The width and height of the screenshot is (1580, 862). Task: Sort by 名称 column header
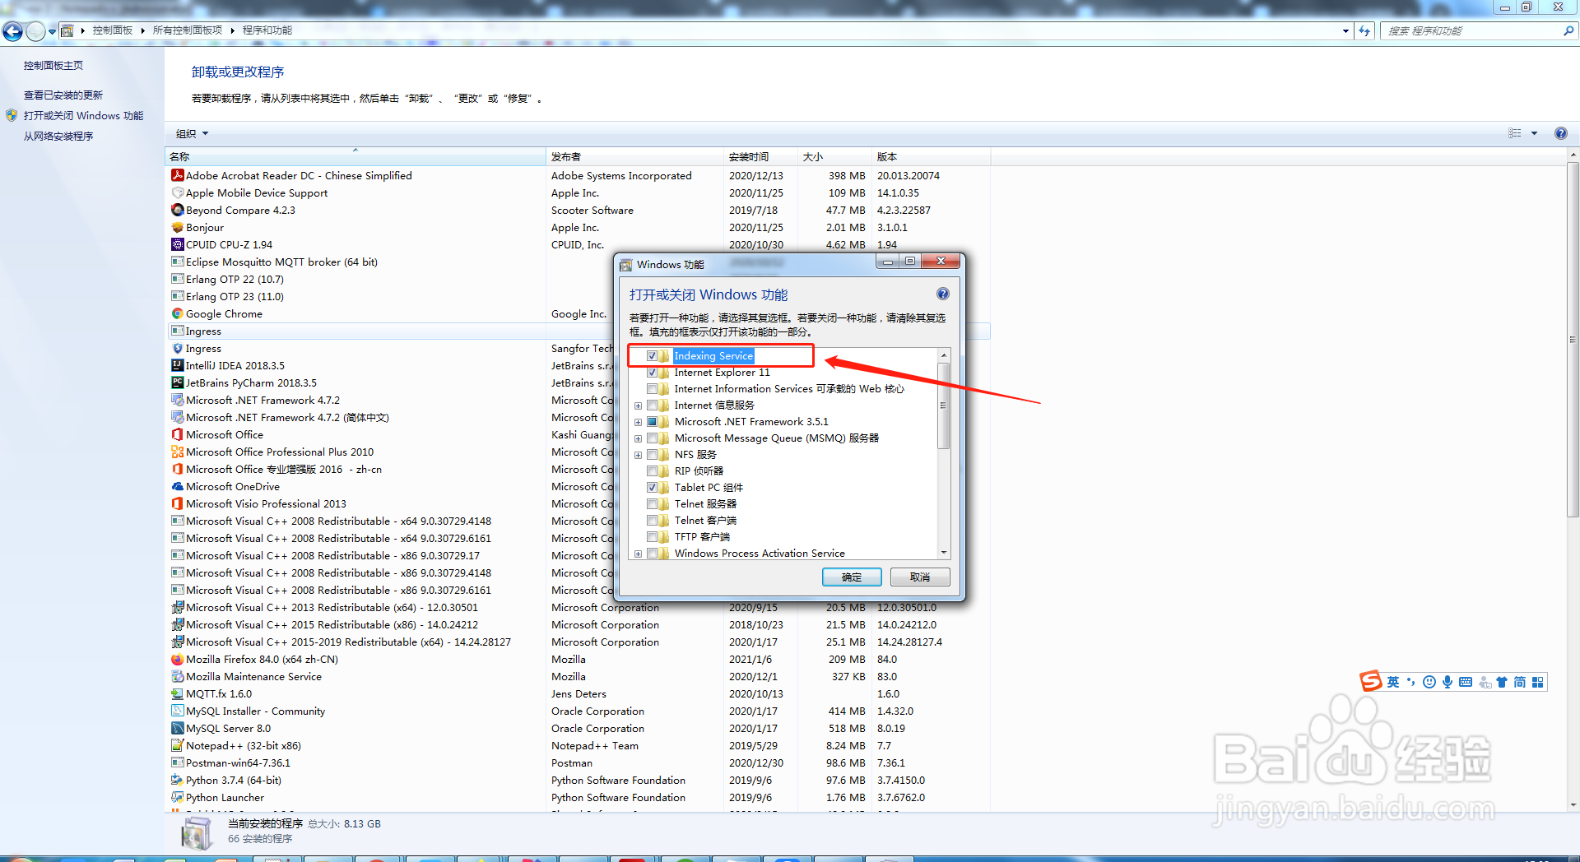(x=355, y=156)
